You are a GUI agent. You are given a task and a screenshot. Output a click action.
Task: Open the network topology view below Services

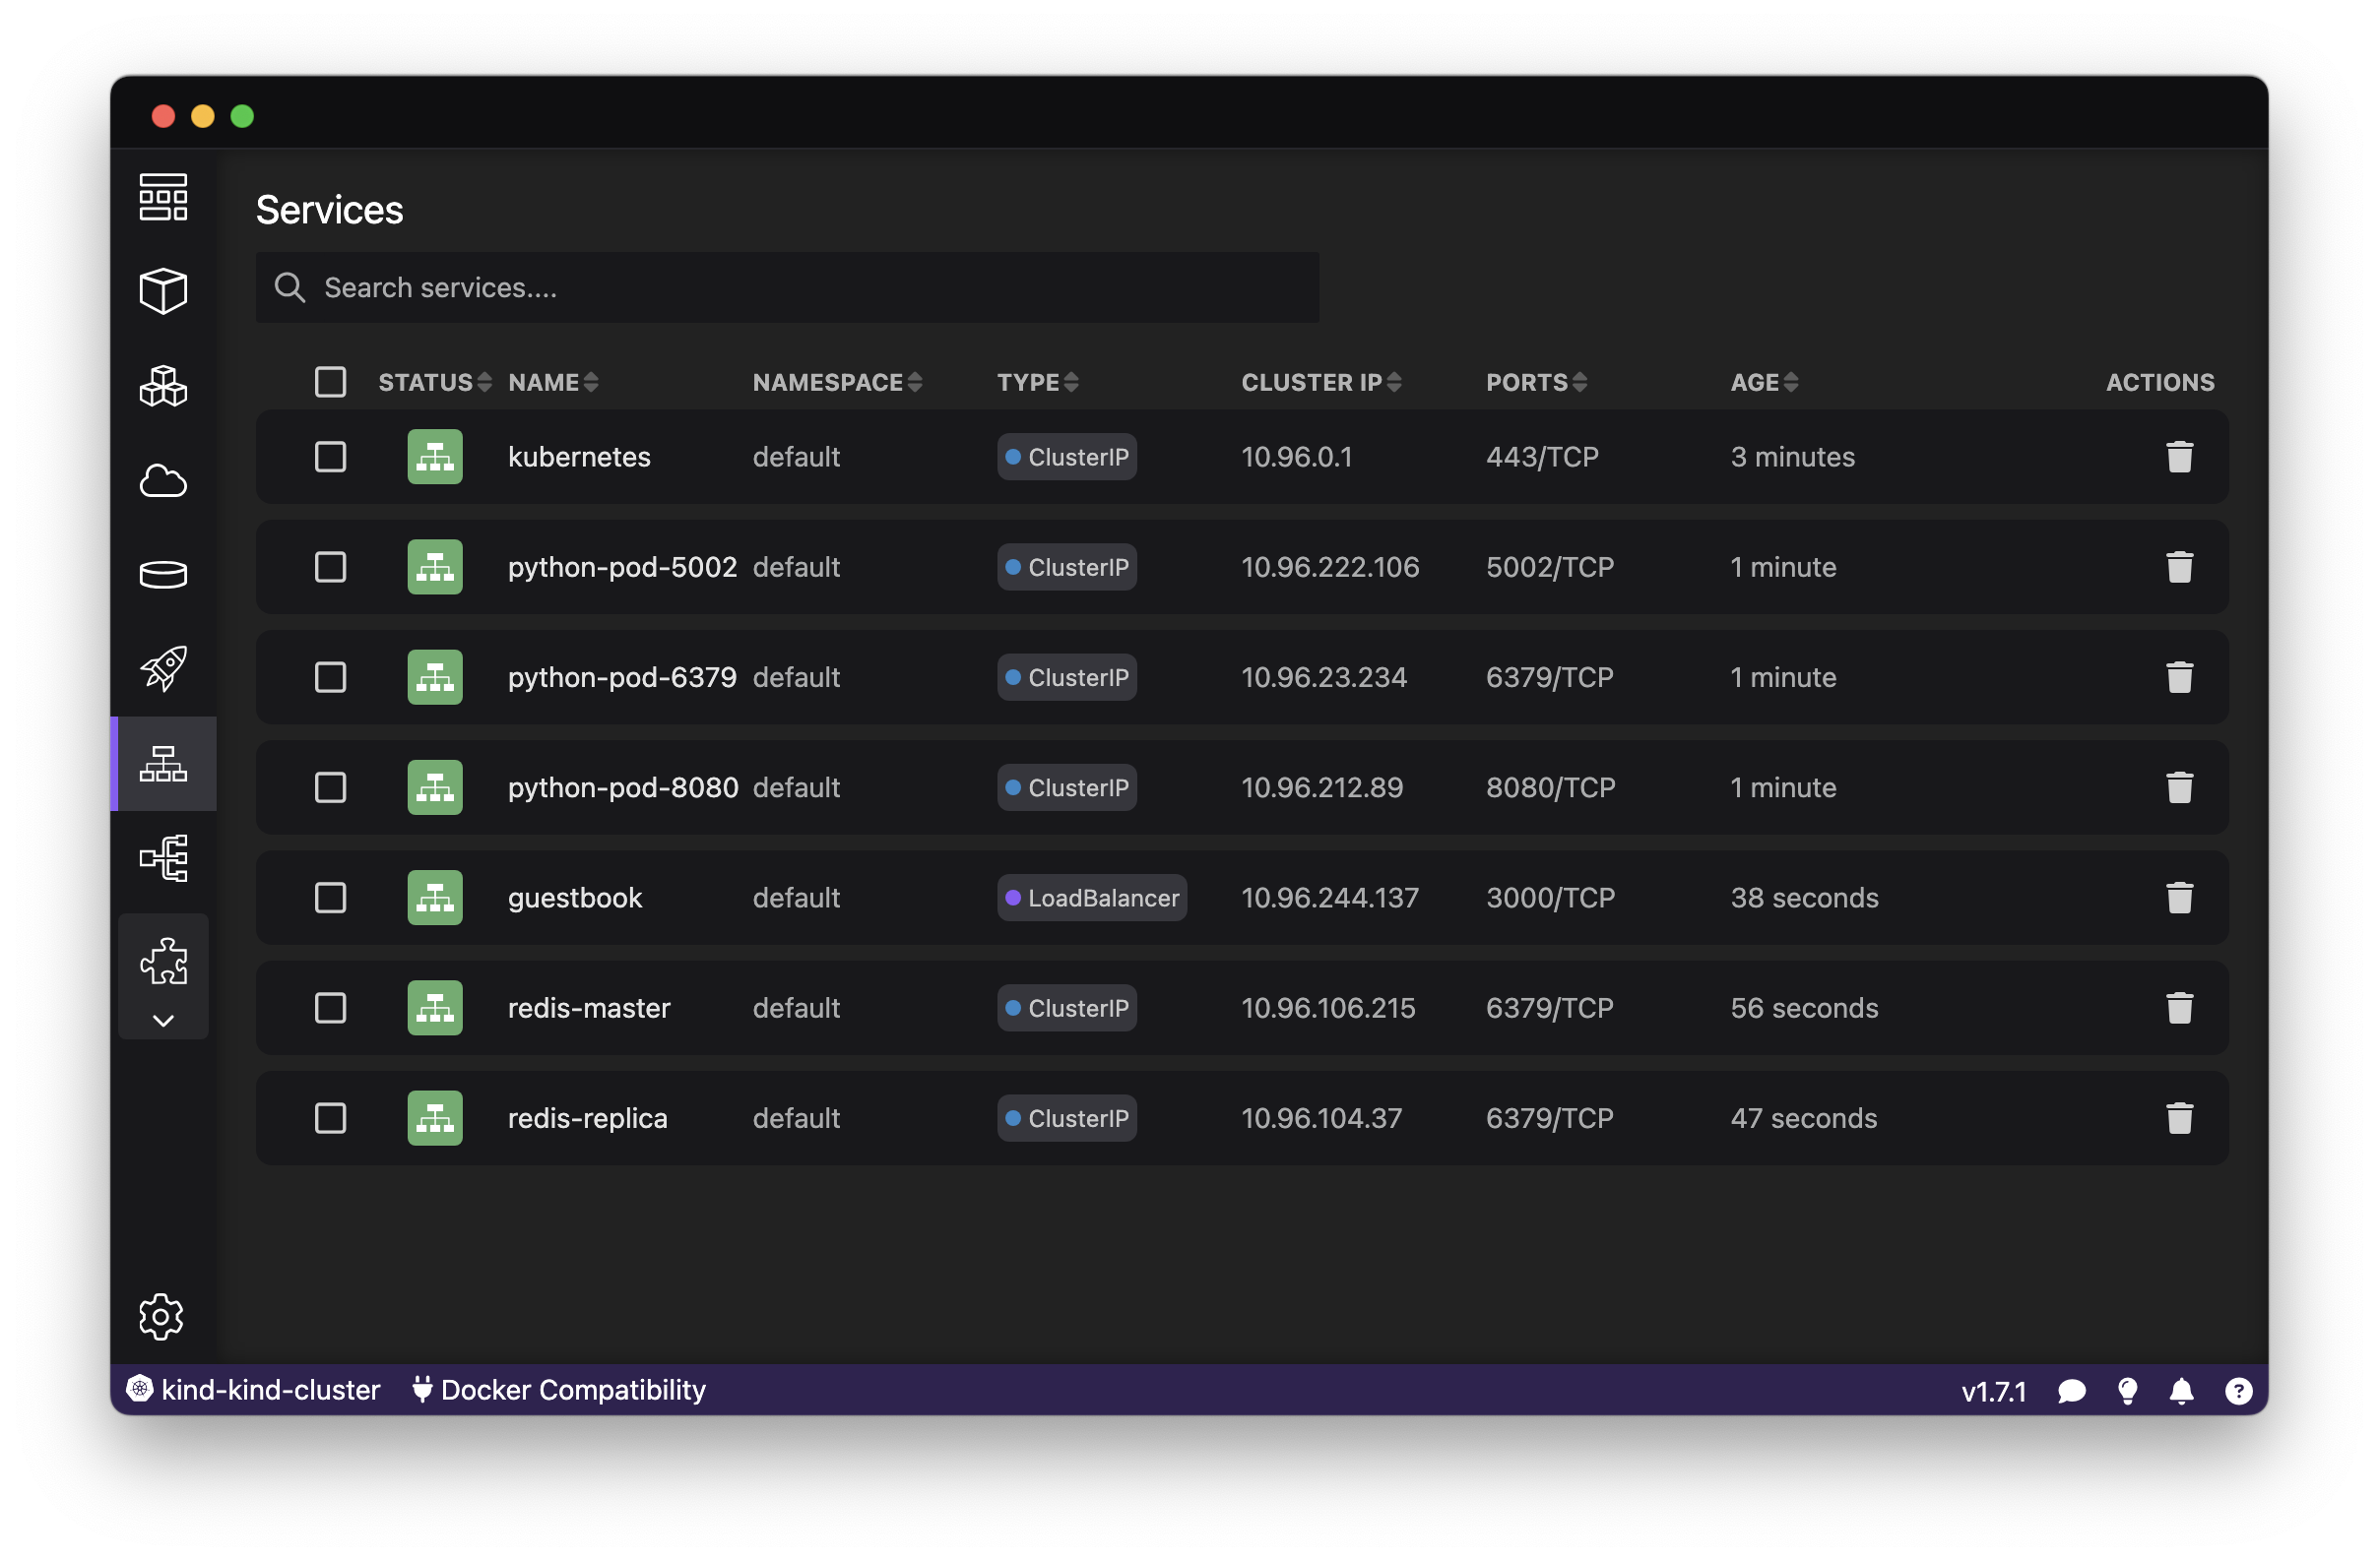[x=162, y=857]
